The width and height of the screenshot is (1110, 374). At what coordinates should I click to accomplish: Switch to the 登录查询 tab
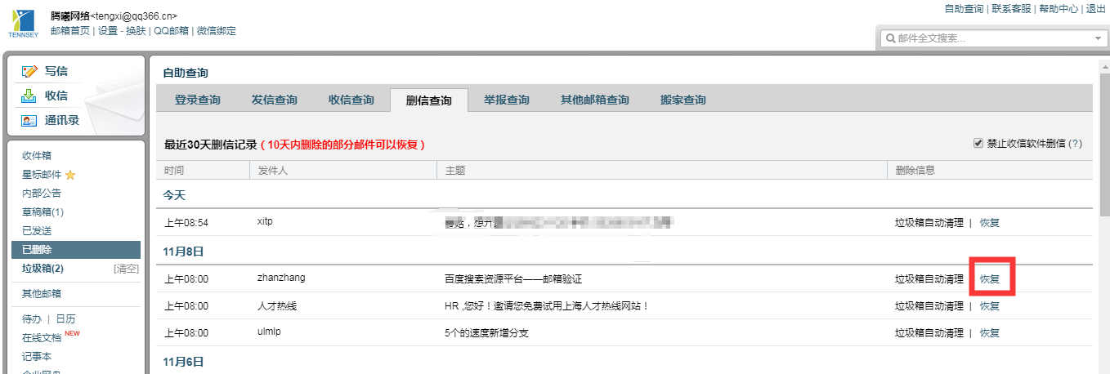[197, 100]
